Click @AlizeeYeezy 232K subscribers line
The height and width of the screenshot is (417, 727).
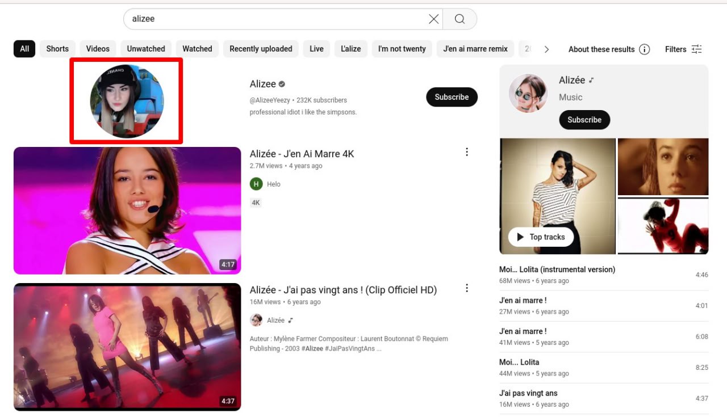tap(298, 100)
